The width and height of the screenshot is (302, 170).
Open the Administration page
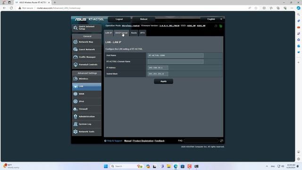87,117
